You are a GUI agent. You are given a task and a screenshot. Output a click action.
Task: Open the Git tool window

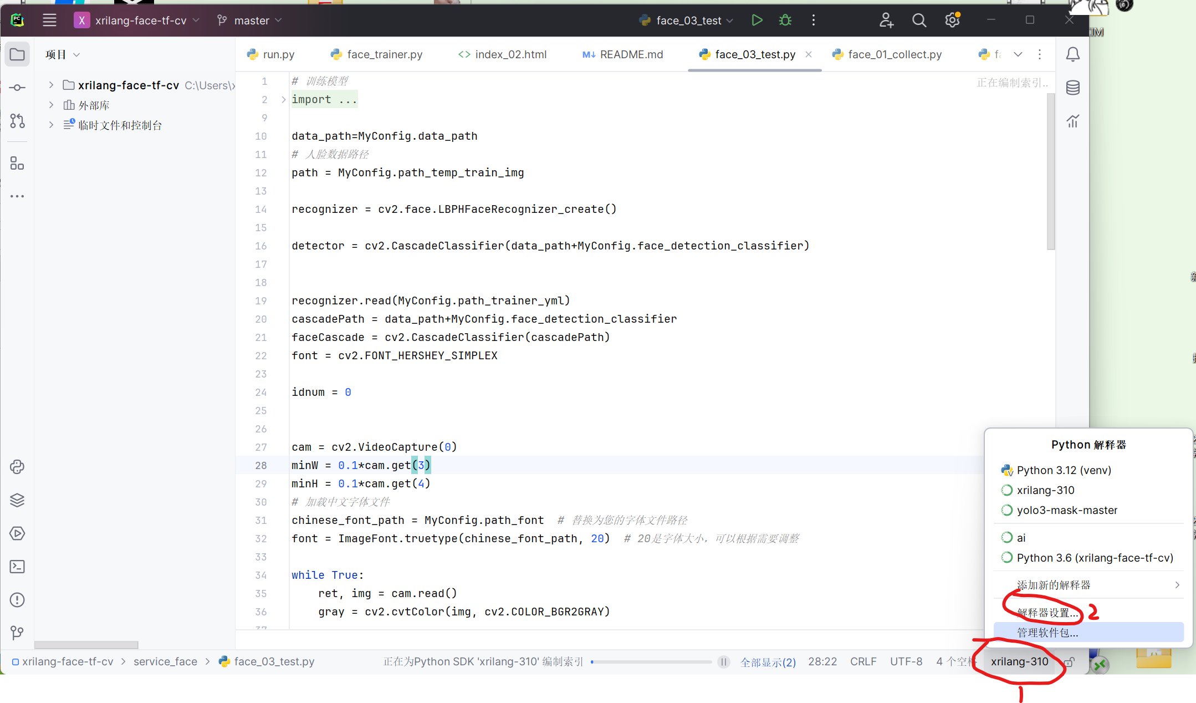click(x=17, y=633)
